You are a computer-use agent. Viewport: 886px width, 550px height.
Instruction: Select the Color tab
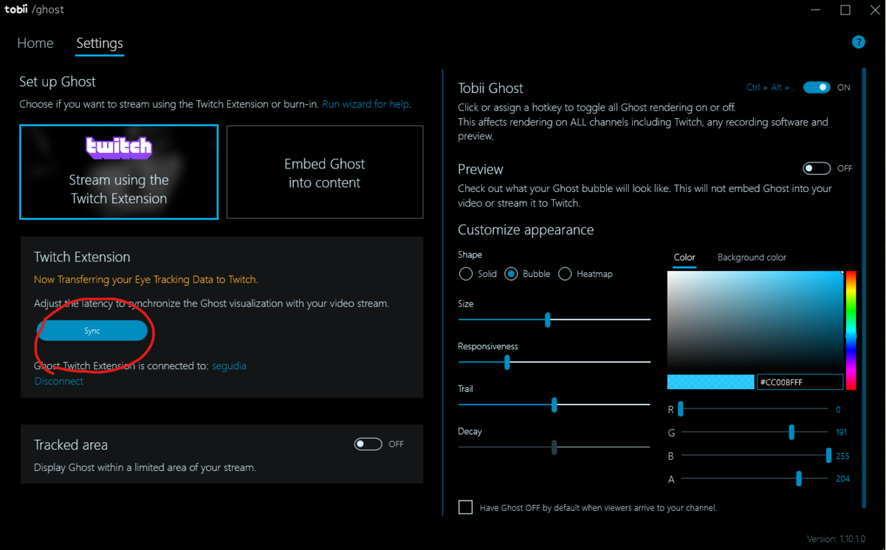pos(684,257)
